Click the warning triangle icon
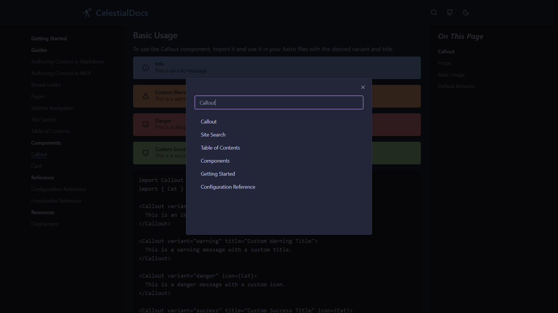558x313 pixels. [x=146, y=96]
